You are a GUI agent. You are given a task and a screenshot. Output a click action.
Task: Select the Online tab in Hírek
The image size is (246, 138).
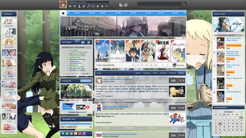click(x=155, y=73)
